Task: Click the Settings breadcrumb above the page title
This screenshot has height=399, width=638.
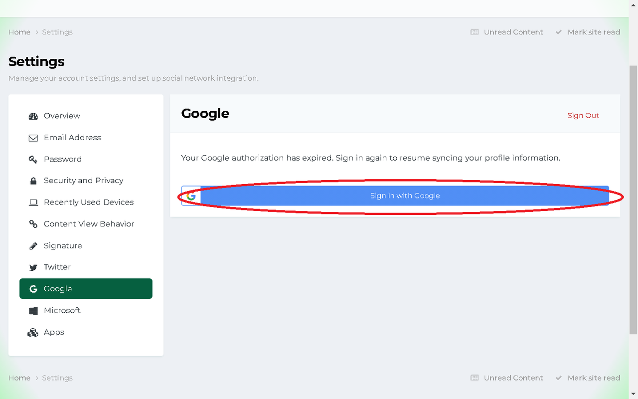Action: (57, 32)
